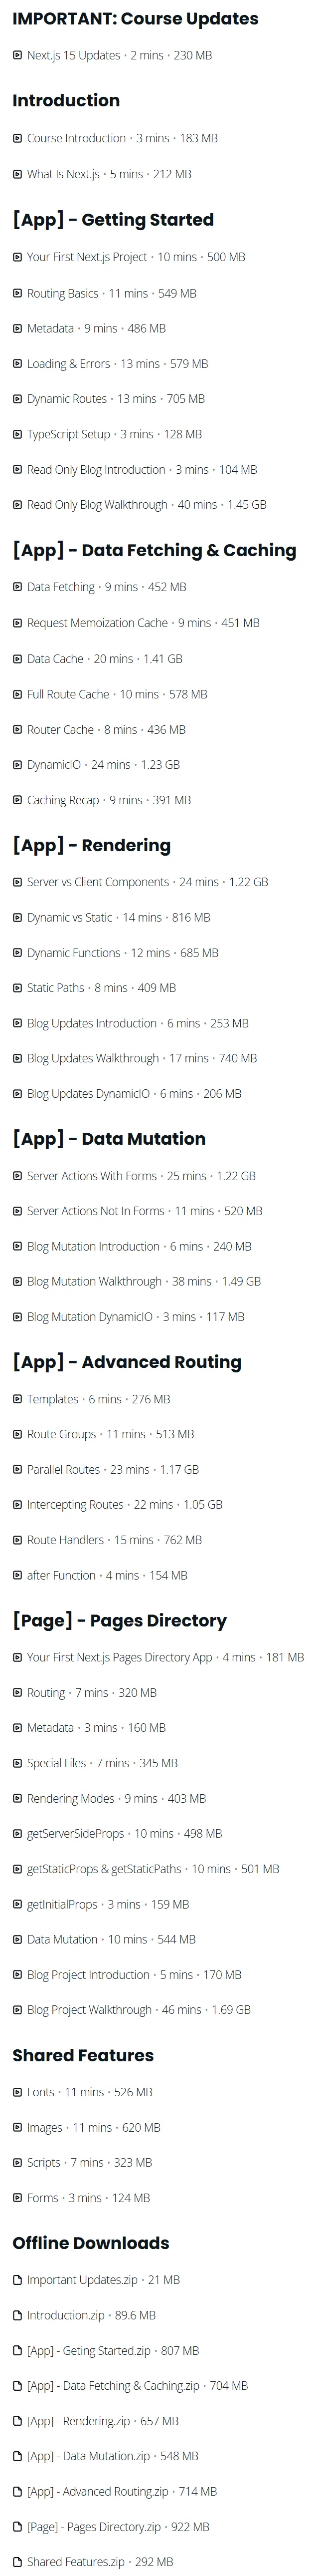Image resolution: width=318 pixels, height=2576 pixels.
Task: Click the video icon next to getServerSideProps
Action: 17,1833
